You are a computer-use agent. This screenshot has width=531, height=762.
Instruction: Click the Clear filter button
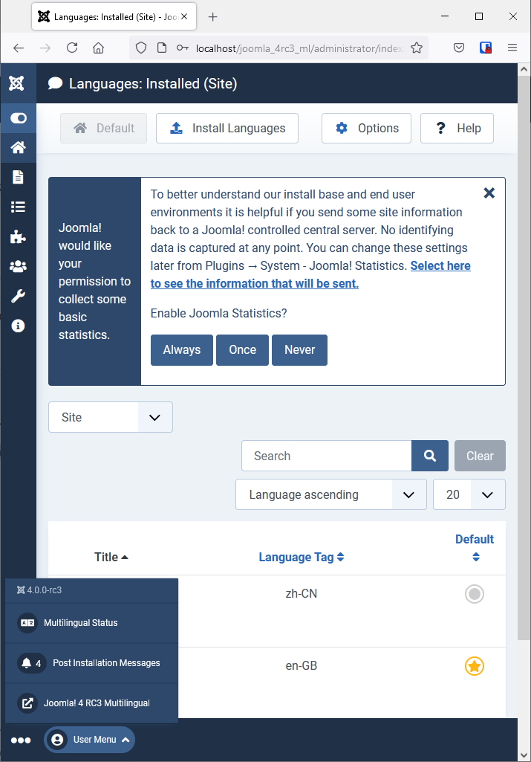pos(480,456)
